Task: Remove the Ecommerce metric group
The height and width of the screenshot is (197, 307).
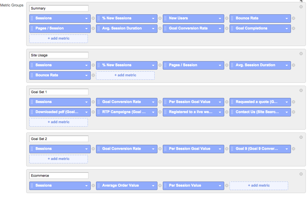Action: 301,174
